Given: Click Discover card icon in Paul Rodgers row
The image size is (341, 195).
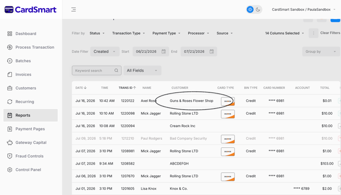Looking at the screenshot, I should [228, 139].
